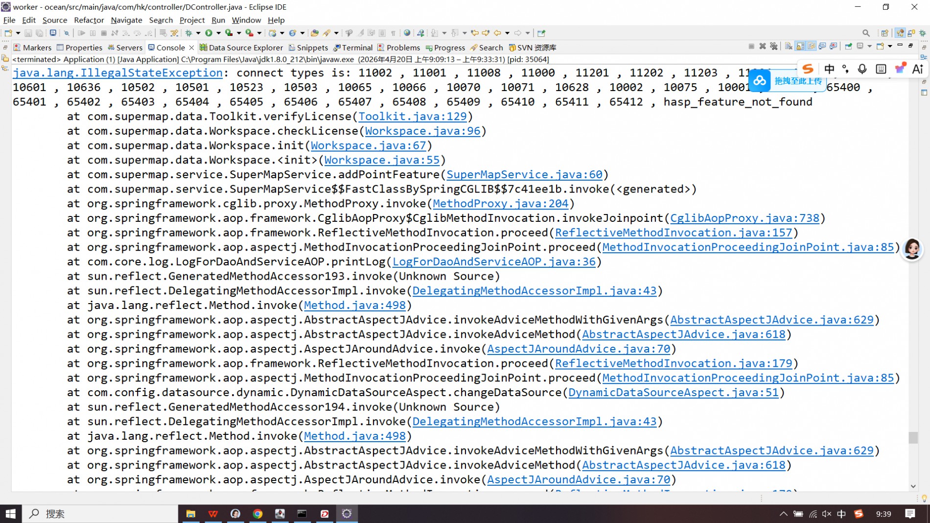Click the Debug bug icon in toolbar
Screen dimensions: 930x523
click(188, 33)
